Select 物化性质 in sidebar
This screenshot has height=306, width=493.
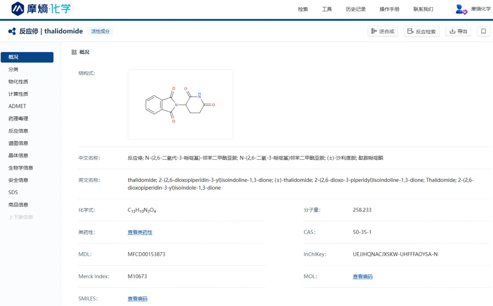(x=18, y=82)
